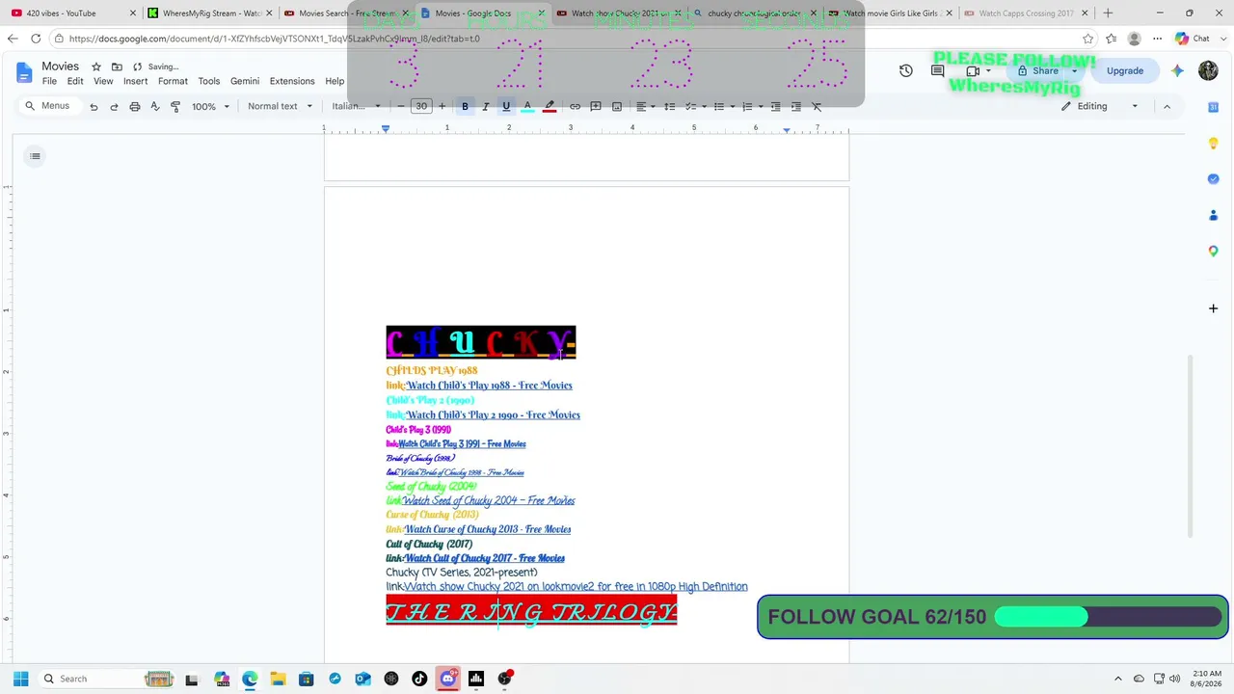This screenshot has width=1234, height=694.
Task: Open the Edit menu
Action: 75,82
